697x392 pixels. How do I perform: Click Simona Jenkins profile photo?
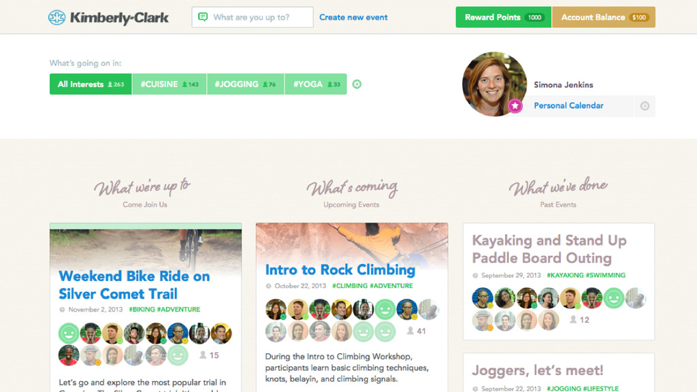(x=494, y=84)
